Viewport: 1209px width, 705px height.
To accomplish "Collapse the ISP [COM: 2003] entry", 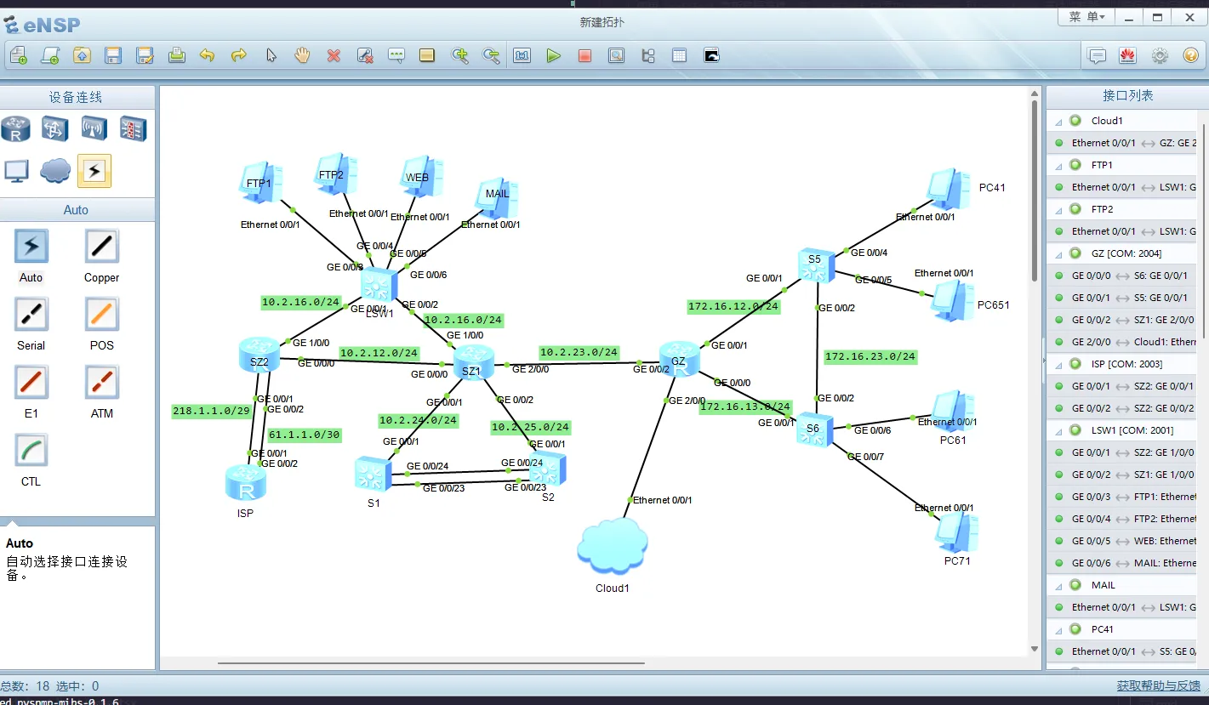I will click(x=1058, y=364).
